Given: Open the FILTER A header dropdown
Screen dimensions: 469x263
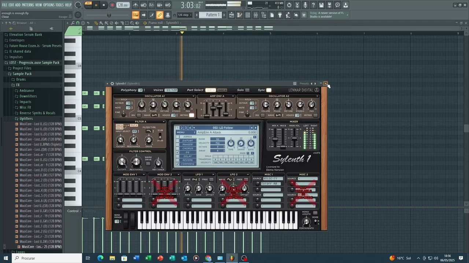Looking at the screenshot, I should coord(164,122).
